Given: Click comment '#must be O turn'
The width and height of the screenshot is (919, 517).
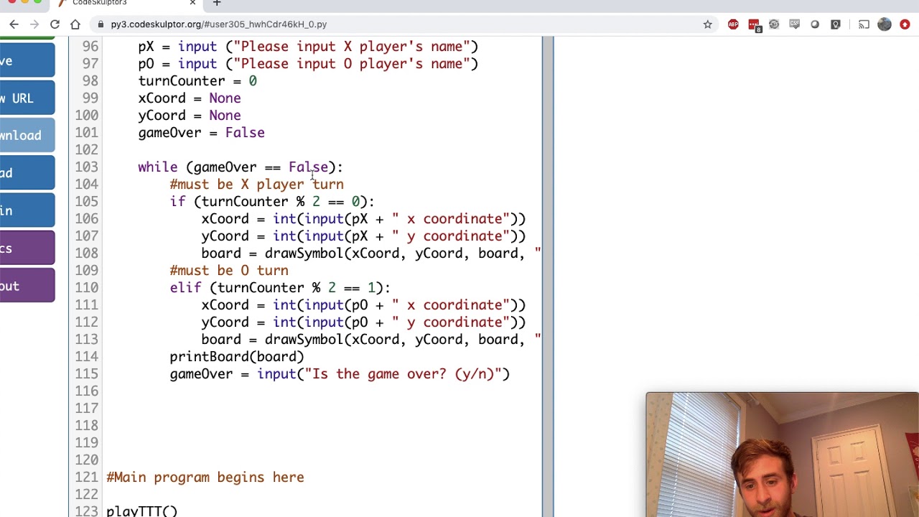Looking at the screenshot, I should pos(229,271).
